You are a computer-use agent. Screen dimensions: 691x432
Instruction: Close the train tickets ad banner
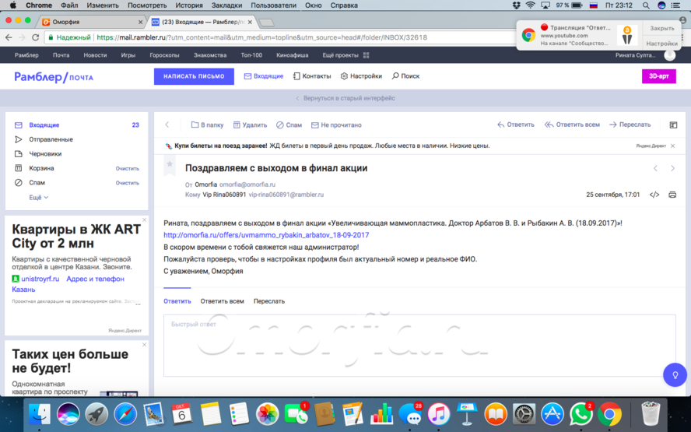click(x=672, y=146)
